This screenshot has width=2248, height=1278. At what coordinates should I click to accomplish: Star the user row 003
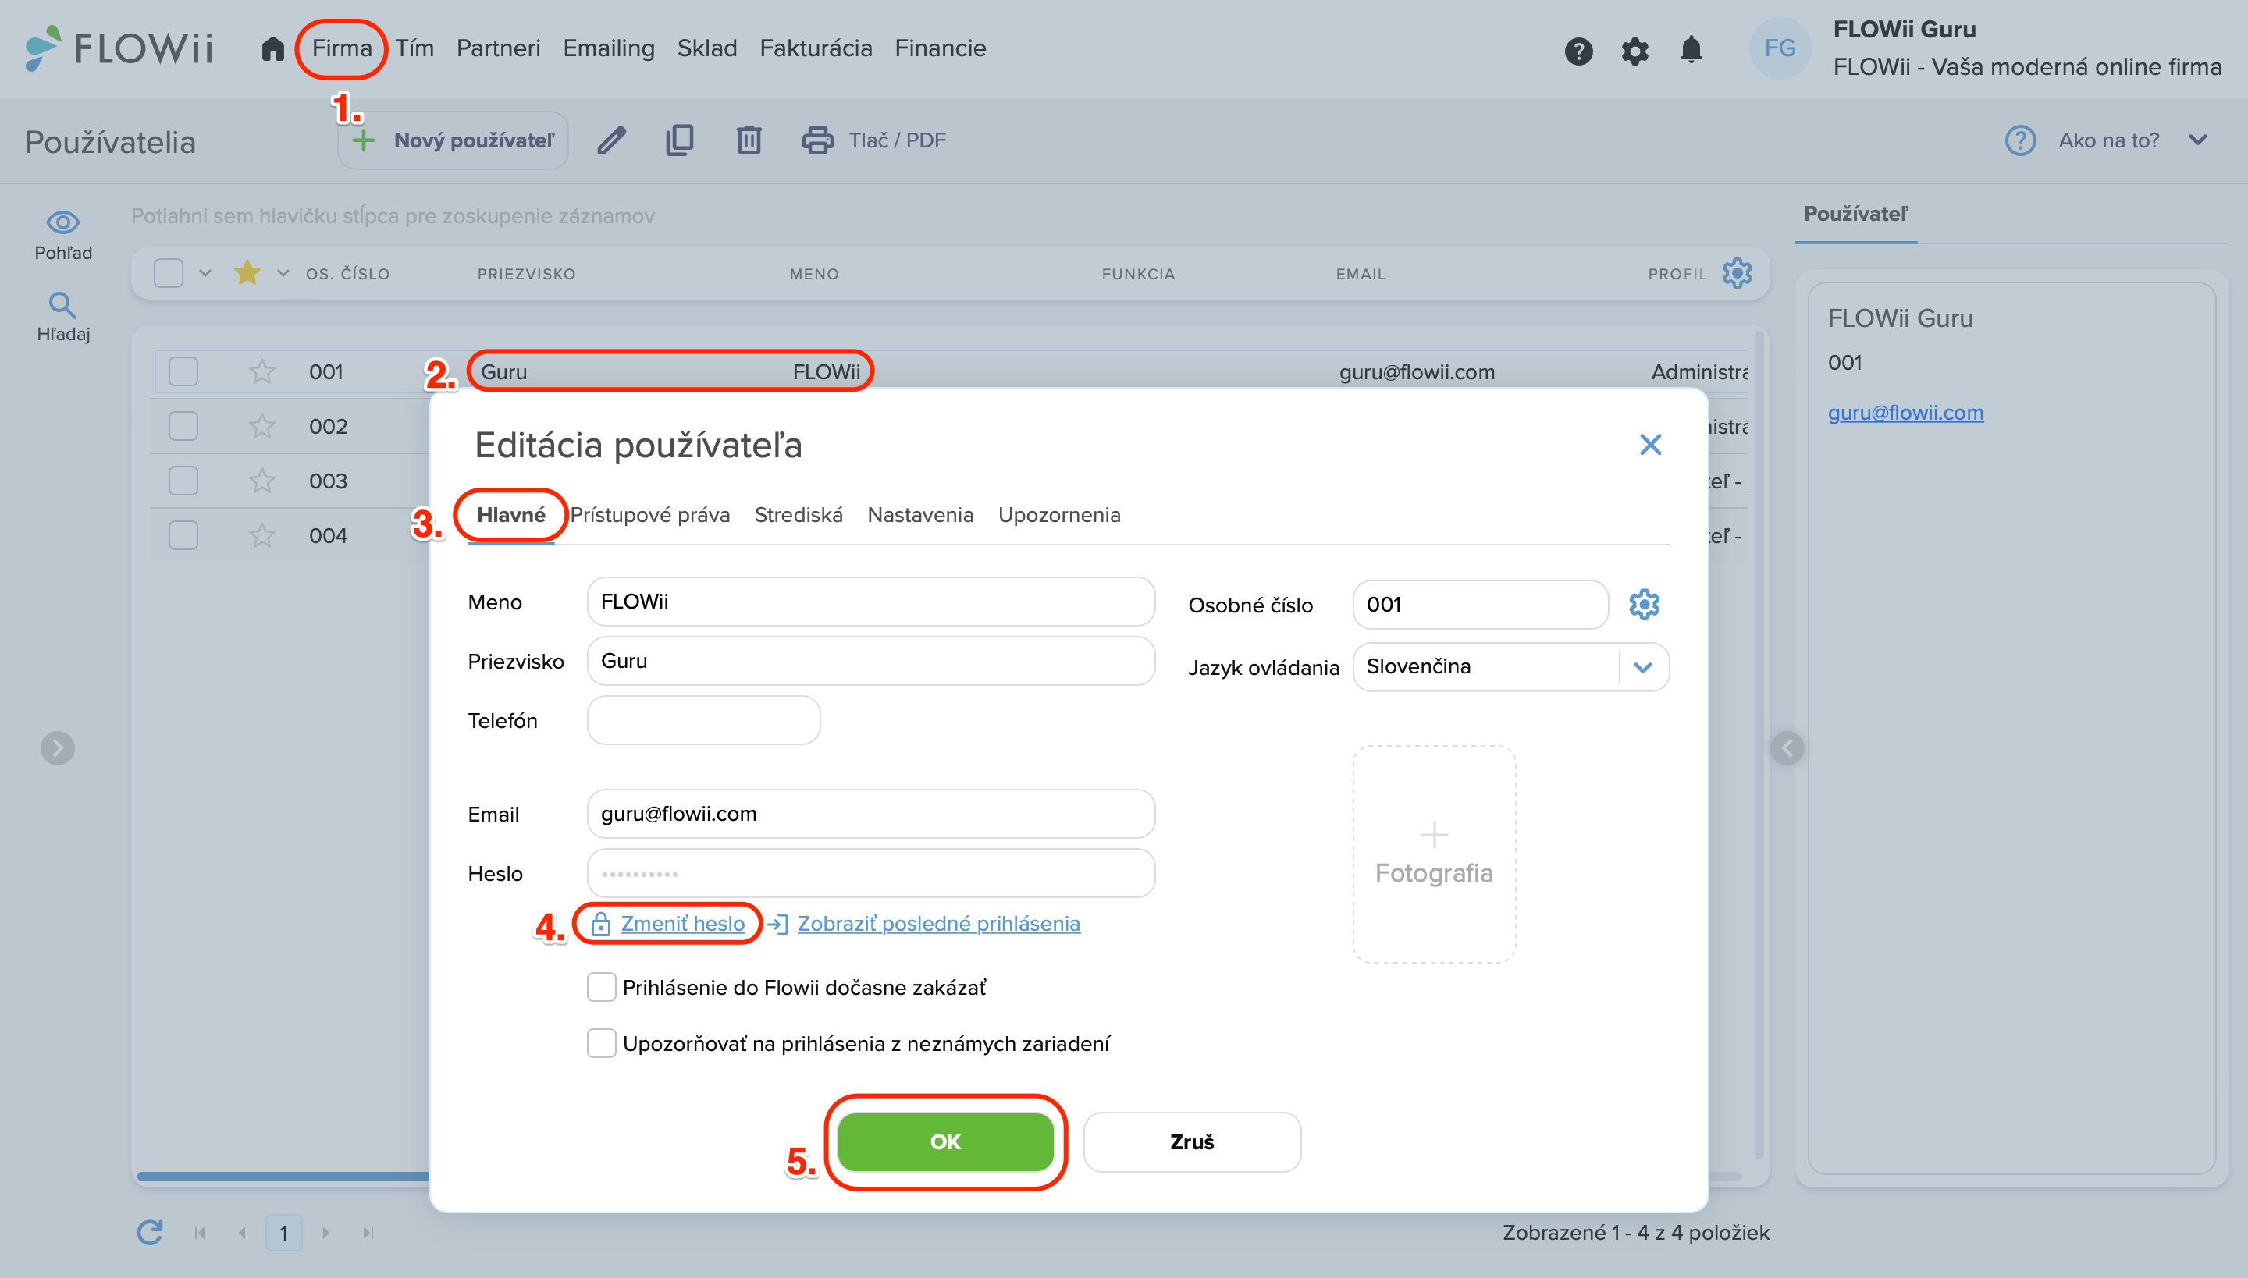click(261, 480)
